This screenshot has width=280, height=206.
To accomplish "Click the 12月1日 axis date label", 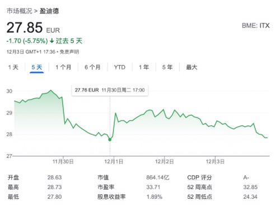I will 114,161.
